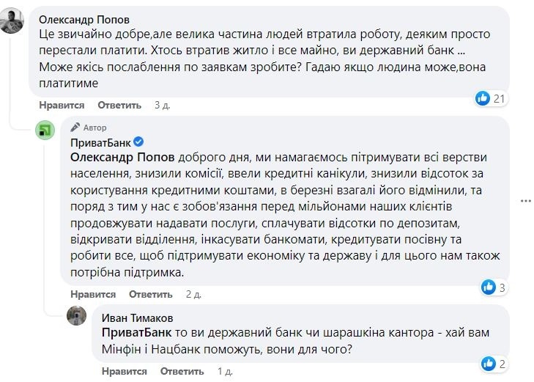This screenshot has width=534, height=382.
Task: Click the ПриватБанк green logo avatar
Action: [x=45, y=130]
